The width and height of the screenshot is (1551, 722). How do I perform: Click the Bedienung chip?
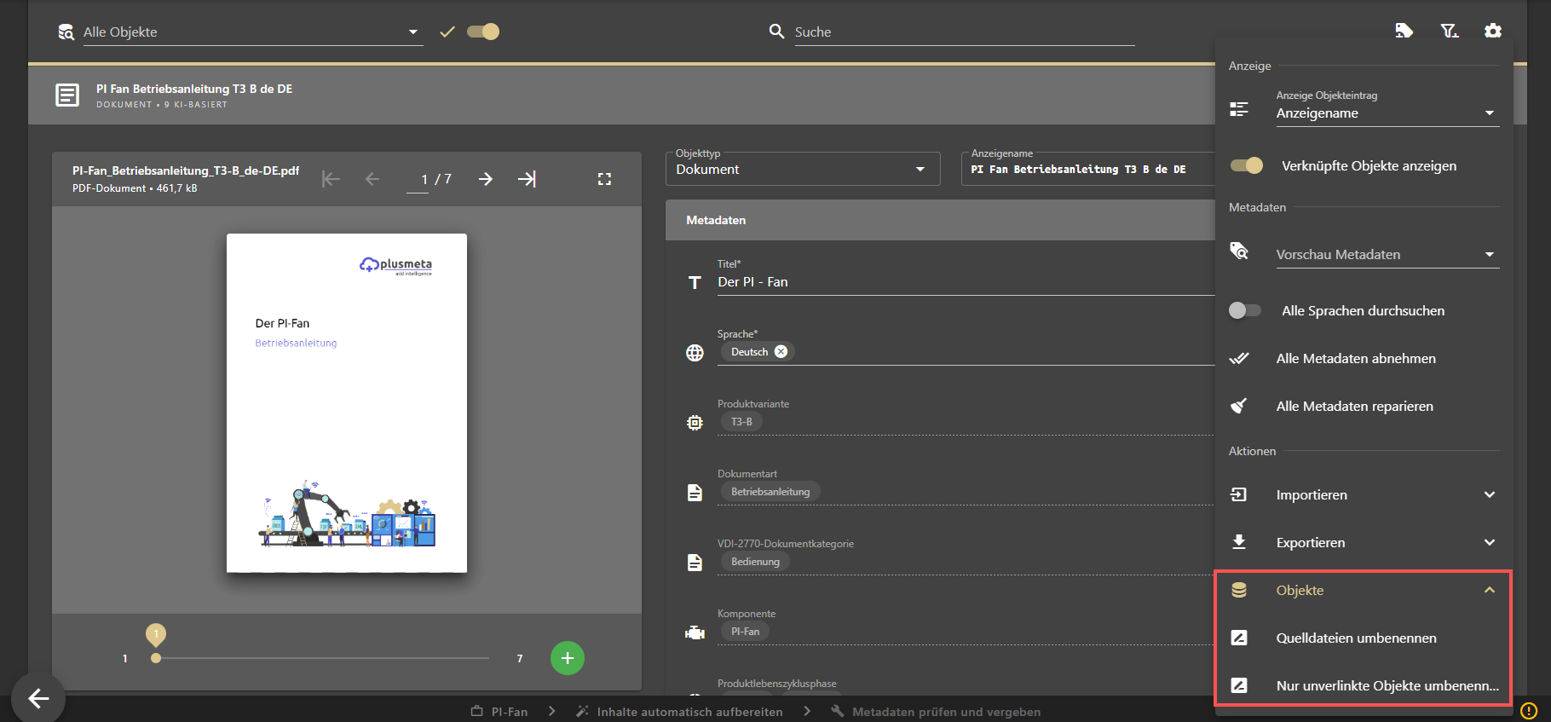[x=755, y=562]
